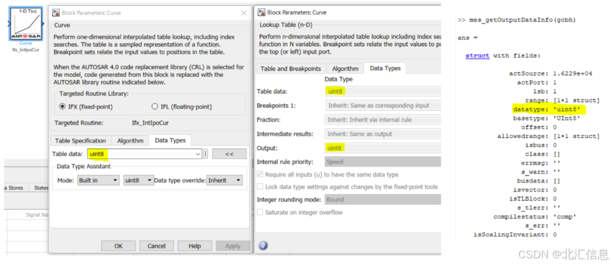611x264 pixels.
Task: Open the Internal rule priority Speed dropdown
Action: [382, 161]
